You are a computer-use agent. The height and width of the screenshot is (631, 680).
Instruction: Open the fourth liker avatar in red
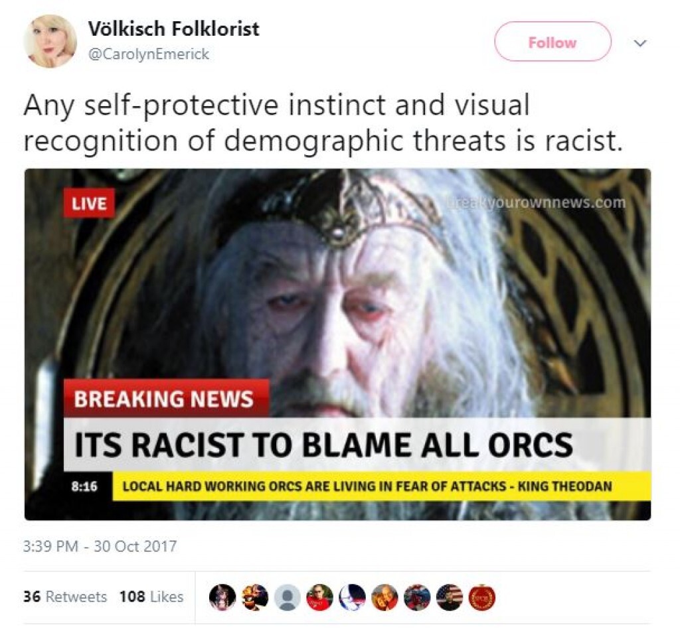(x=319, y=597)
